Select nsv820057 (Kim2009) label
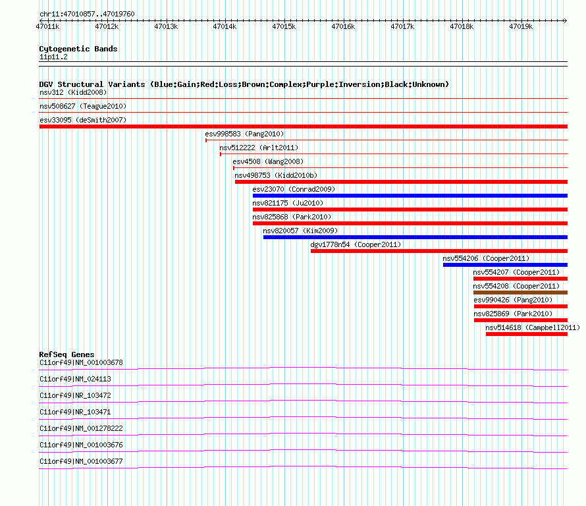The image size is (586, 506). coord(300,231)
